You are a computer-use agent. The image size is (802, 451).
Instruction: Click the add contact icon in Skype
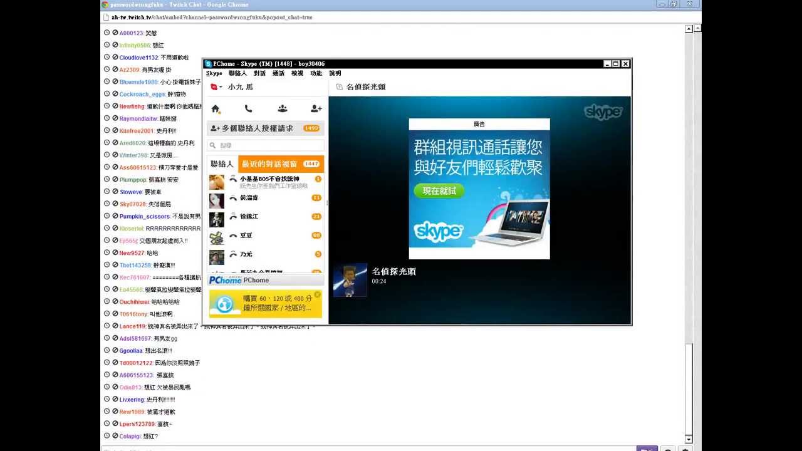pyautogui.click(x=316, y=109)
